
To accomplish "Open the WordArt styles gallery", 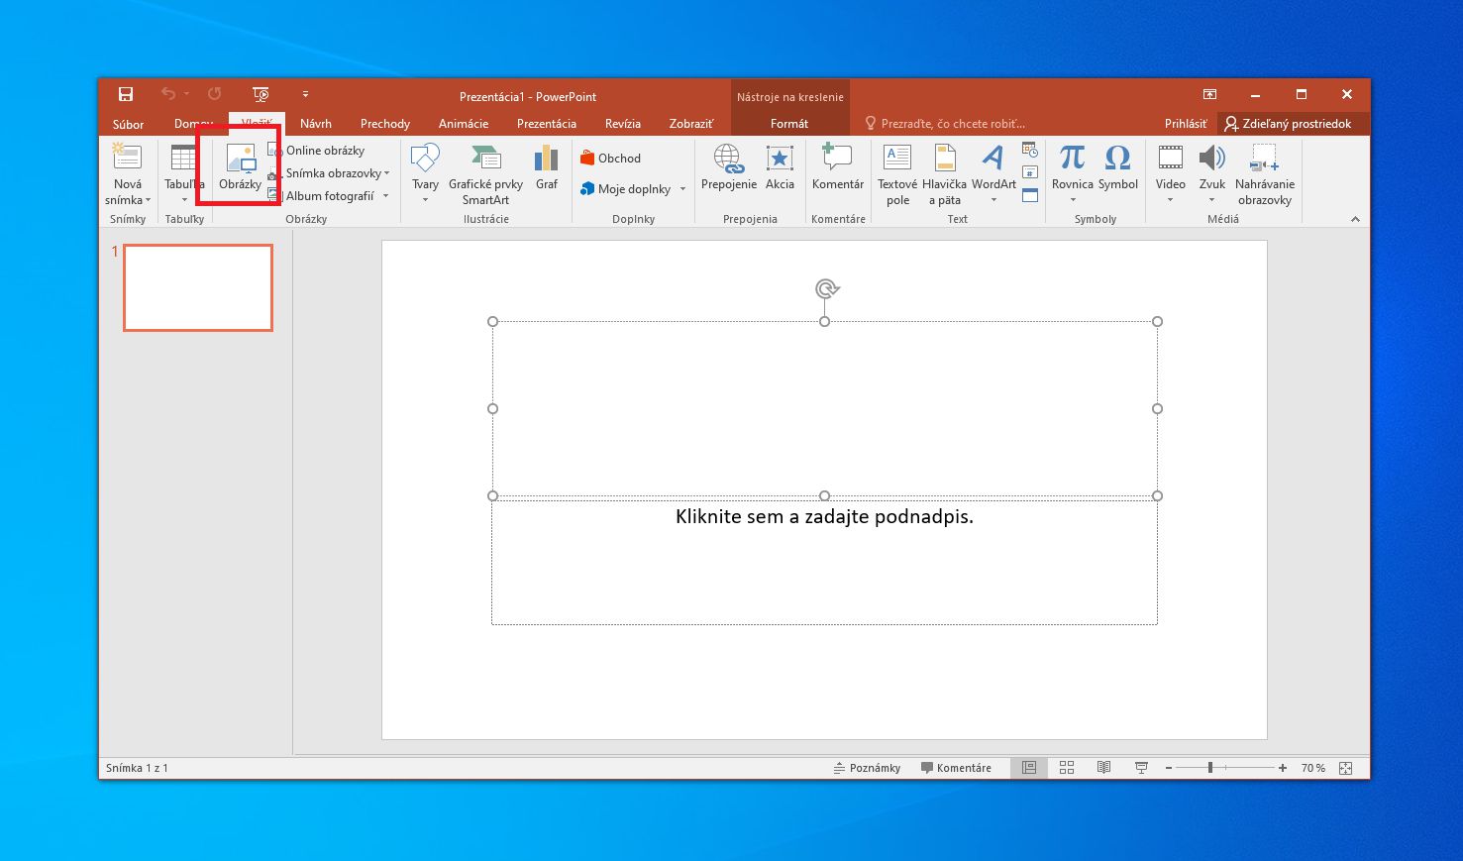I will (993, 172).
